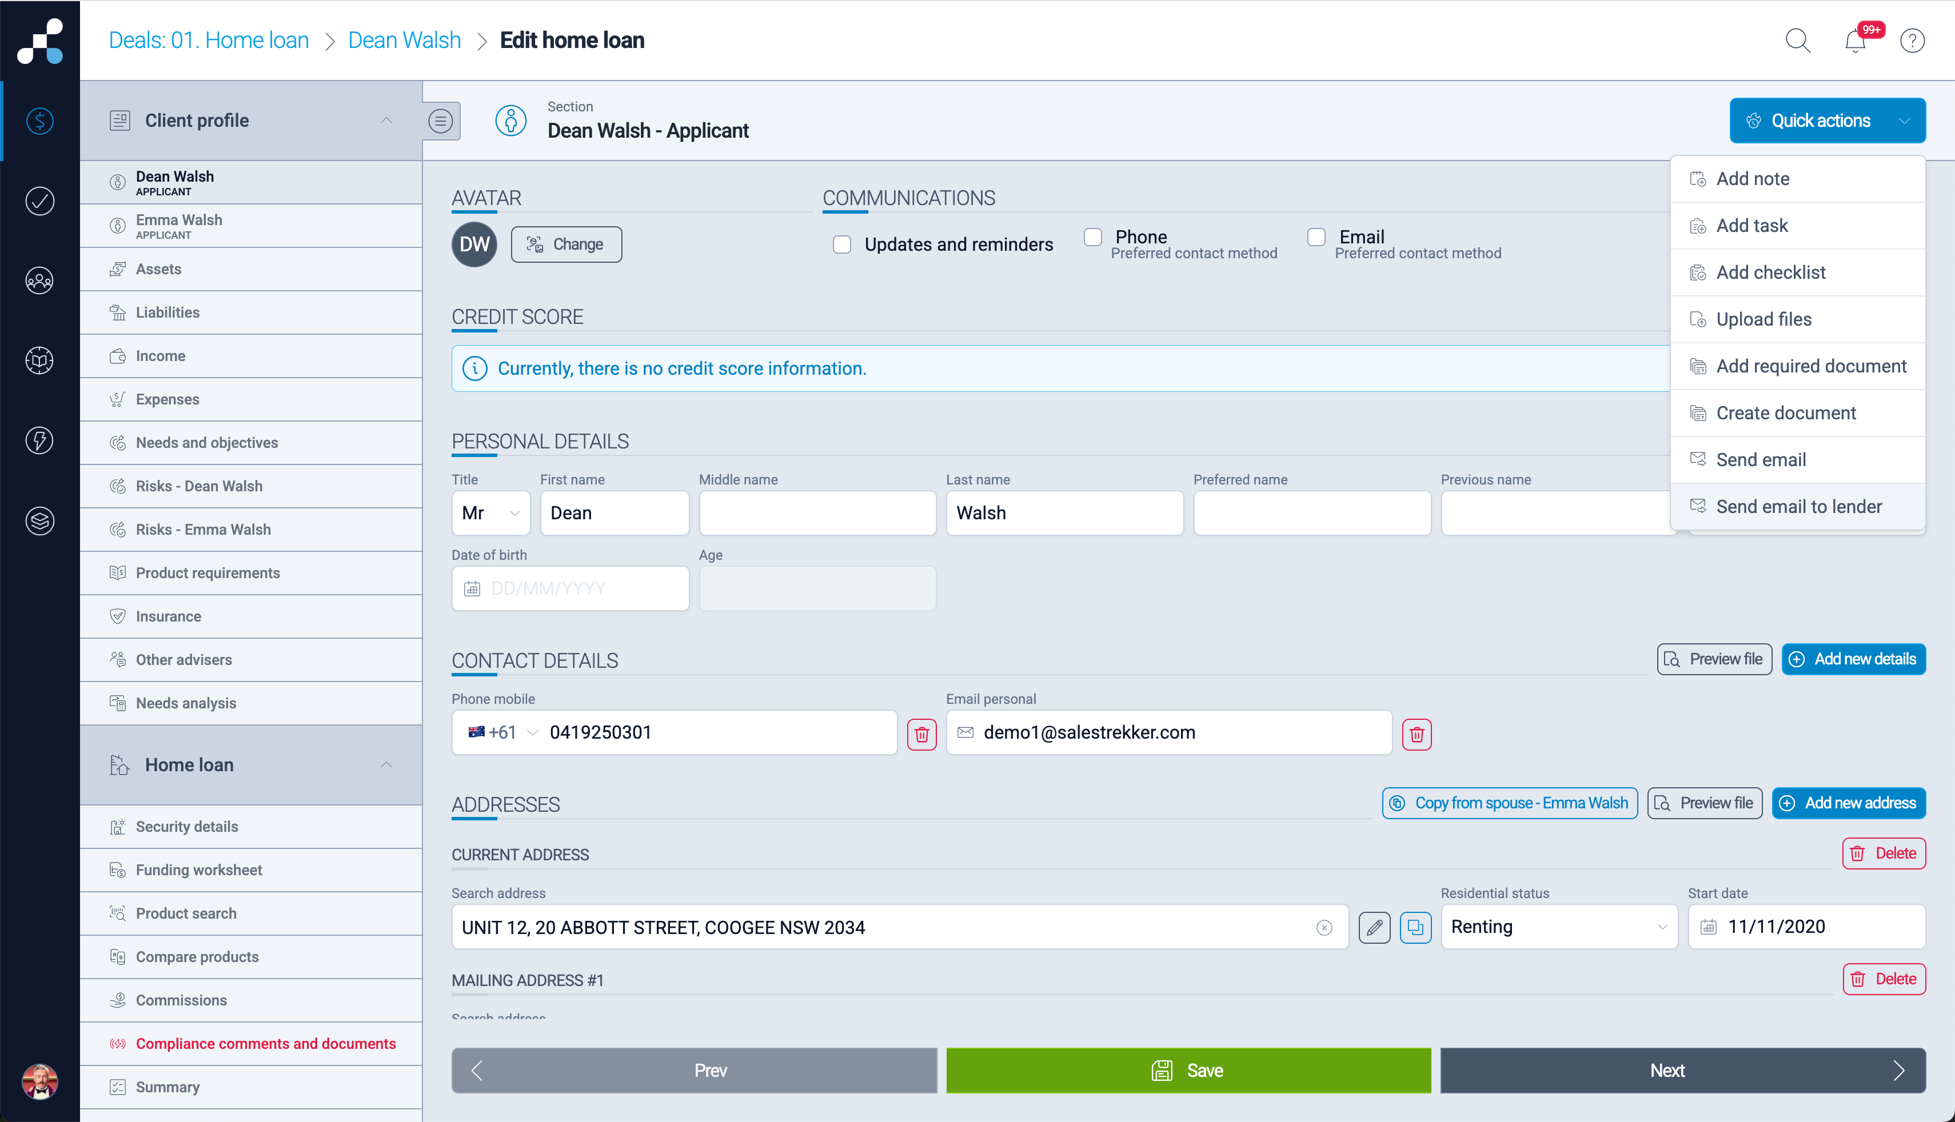Viewport: 1955px width, 1122px height.
Task: Select Add task from quick actions
Action: click(1798, 226)
